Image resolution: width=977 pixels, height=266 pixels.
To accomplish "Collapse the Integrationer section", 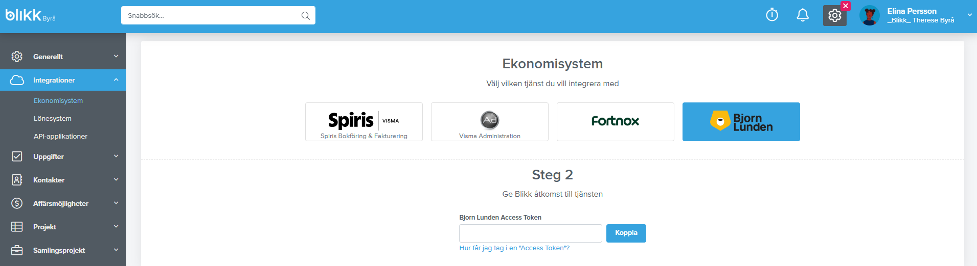I will point(63,80).
